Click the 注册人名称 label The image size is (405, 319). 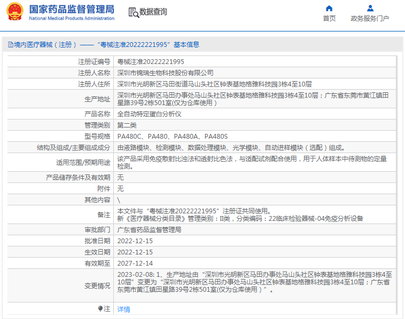(94, 73)
